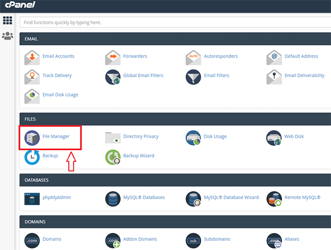Open the Email Disk Usage link

60,95
